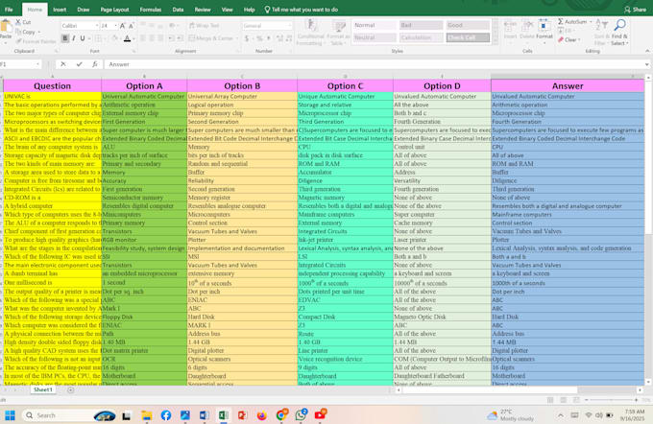This screenshot has width=653, height=424.
Task: Switch to the Page Layout tab
Action: coord(114,10)
